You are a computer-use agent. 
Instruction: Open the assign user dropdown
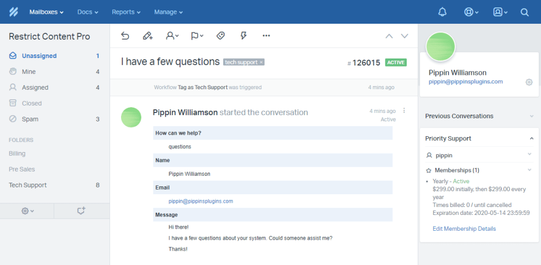[172, 35]
